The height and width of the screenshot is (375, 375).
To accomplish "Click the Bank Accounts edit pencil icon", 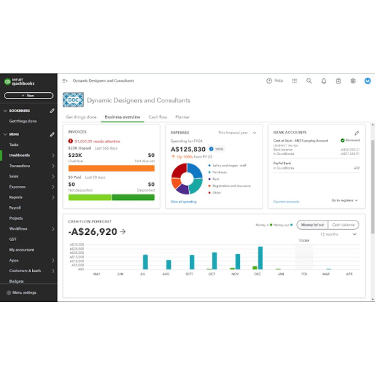I will pos(357,133).
